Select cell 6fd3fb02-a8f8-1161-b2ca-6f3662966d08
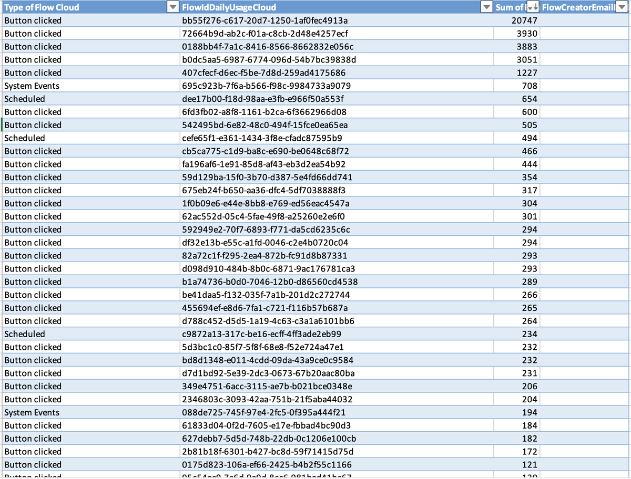 coord(337,112)
